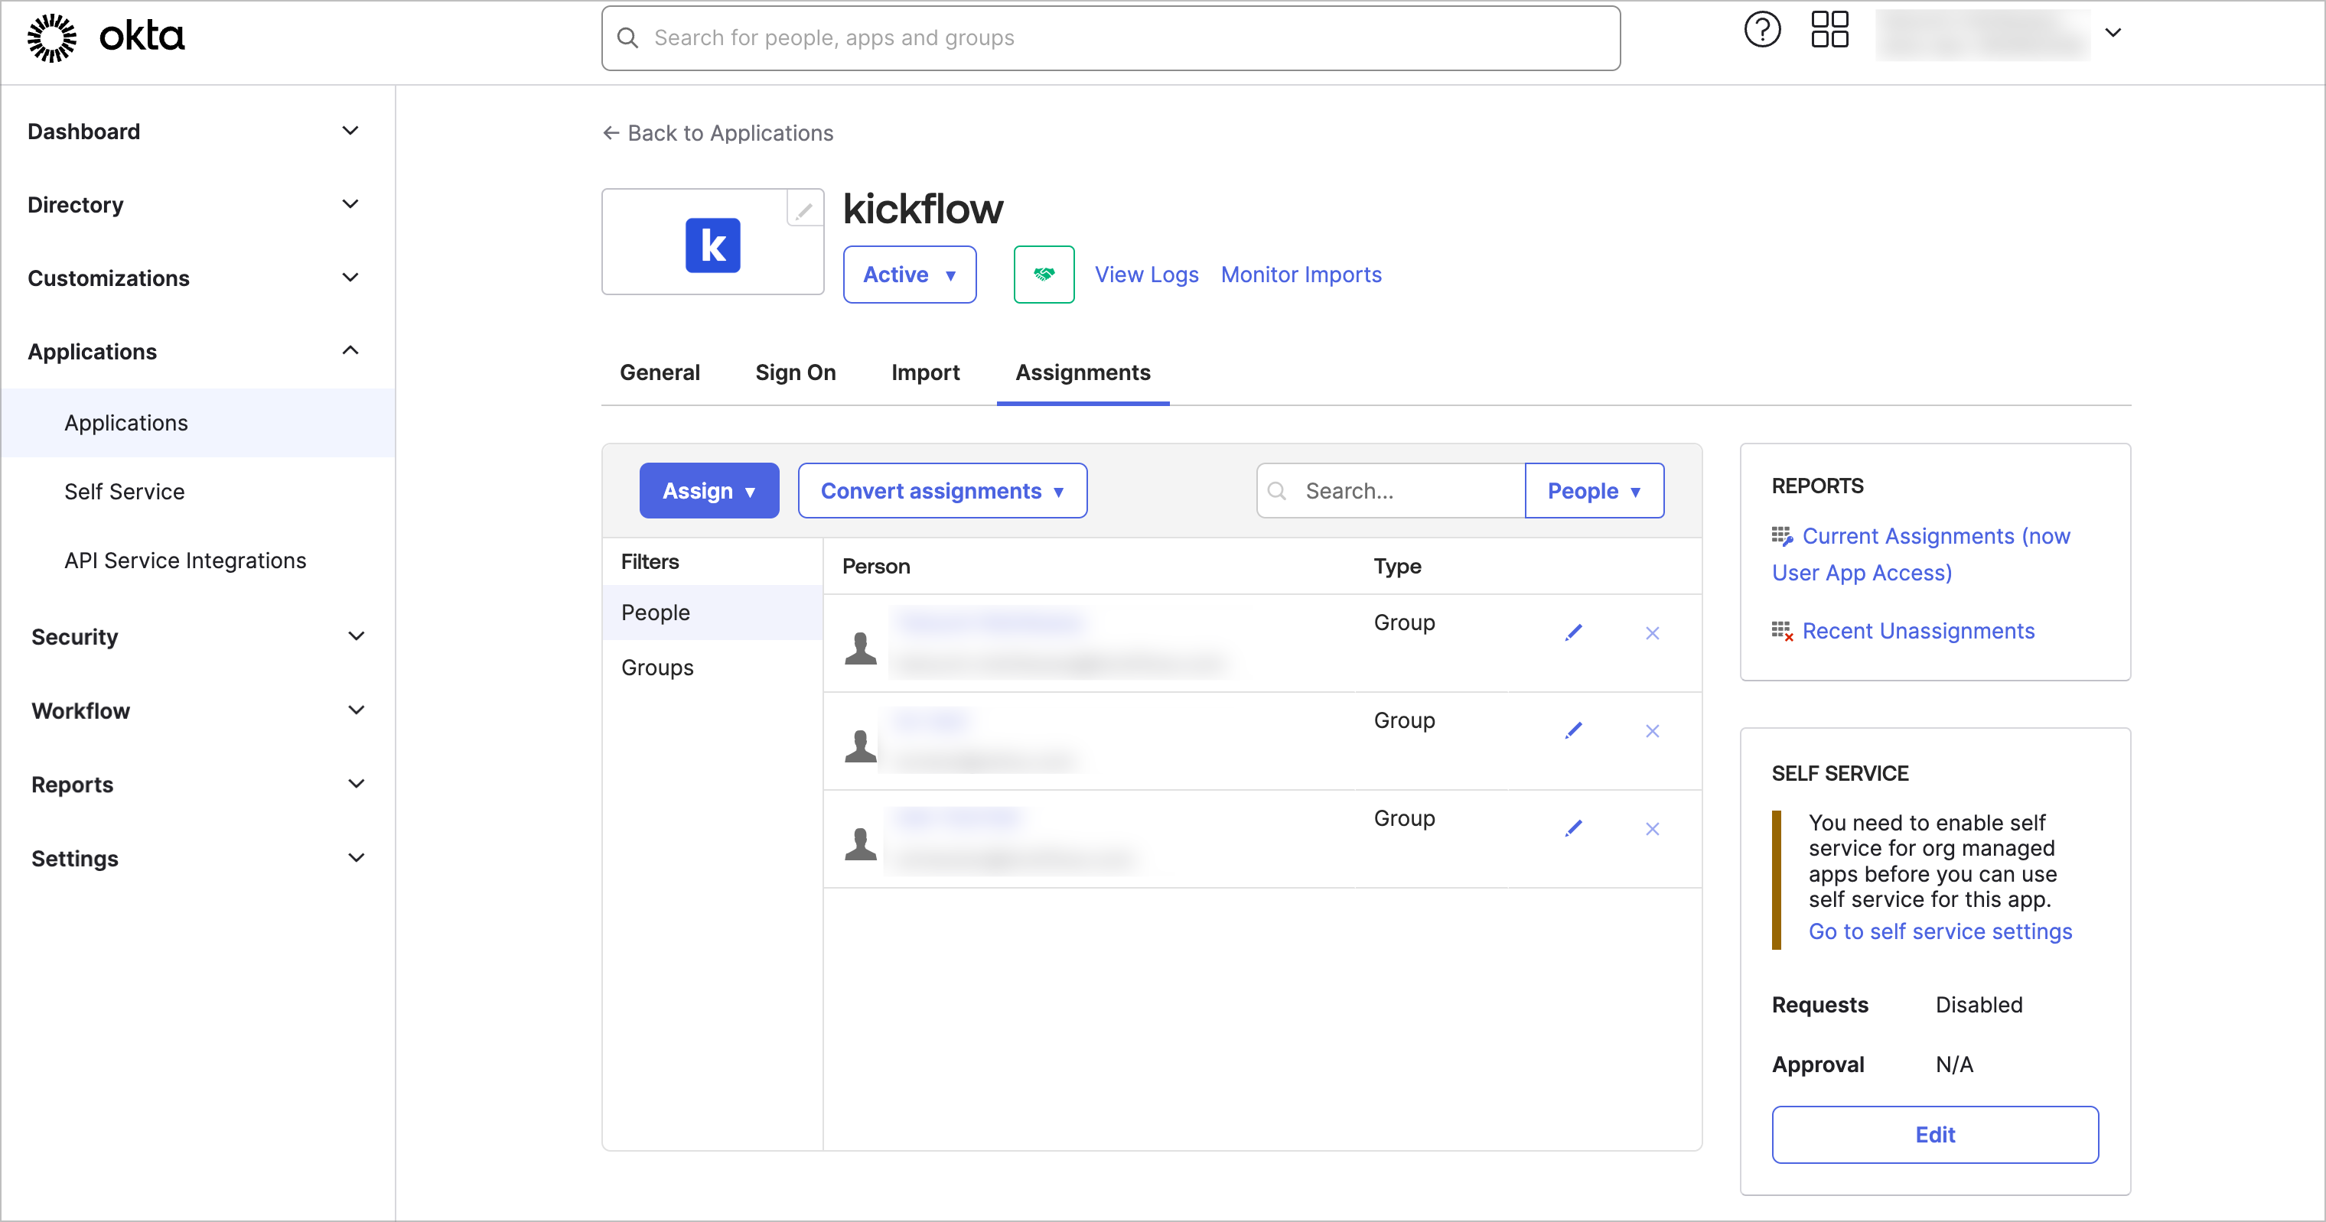The width and height of the screenshot is (2326, 1222).
Task: Expand the Security menu
Action: [357, 636]
